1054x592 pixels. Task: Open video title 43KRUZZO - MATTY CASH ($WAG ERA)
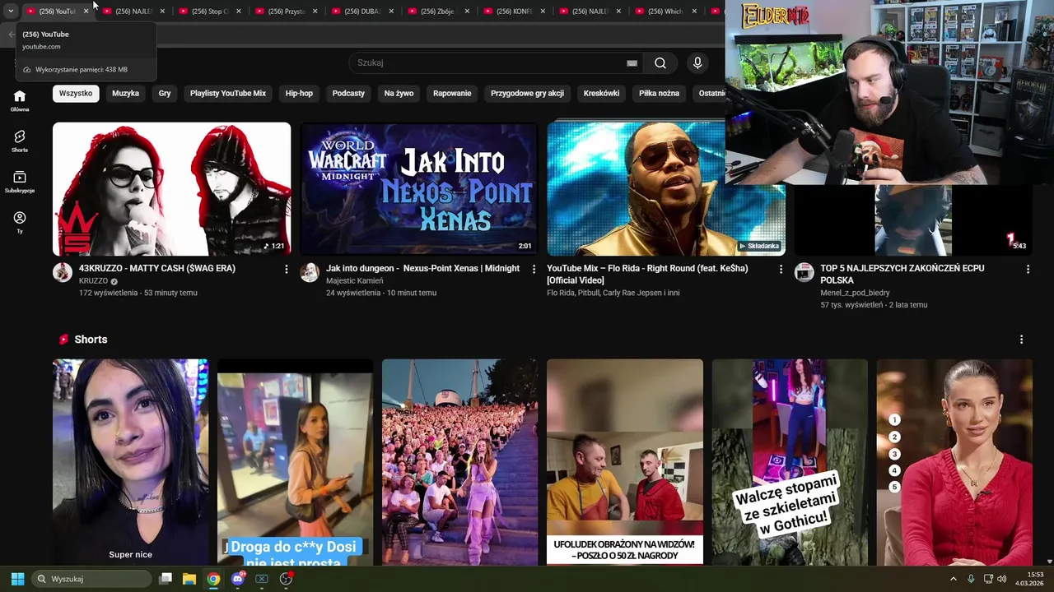coord(157,268)
